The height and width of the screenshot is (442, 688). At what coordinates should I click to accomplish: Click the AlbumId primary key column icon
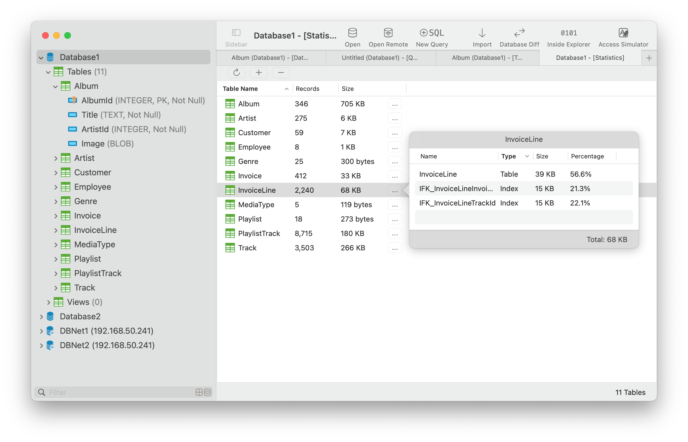click(x=72, y=100)
